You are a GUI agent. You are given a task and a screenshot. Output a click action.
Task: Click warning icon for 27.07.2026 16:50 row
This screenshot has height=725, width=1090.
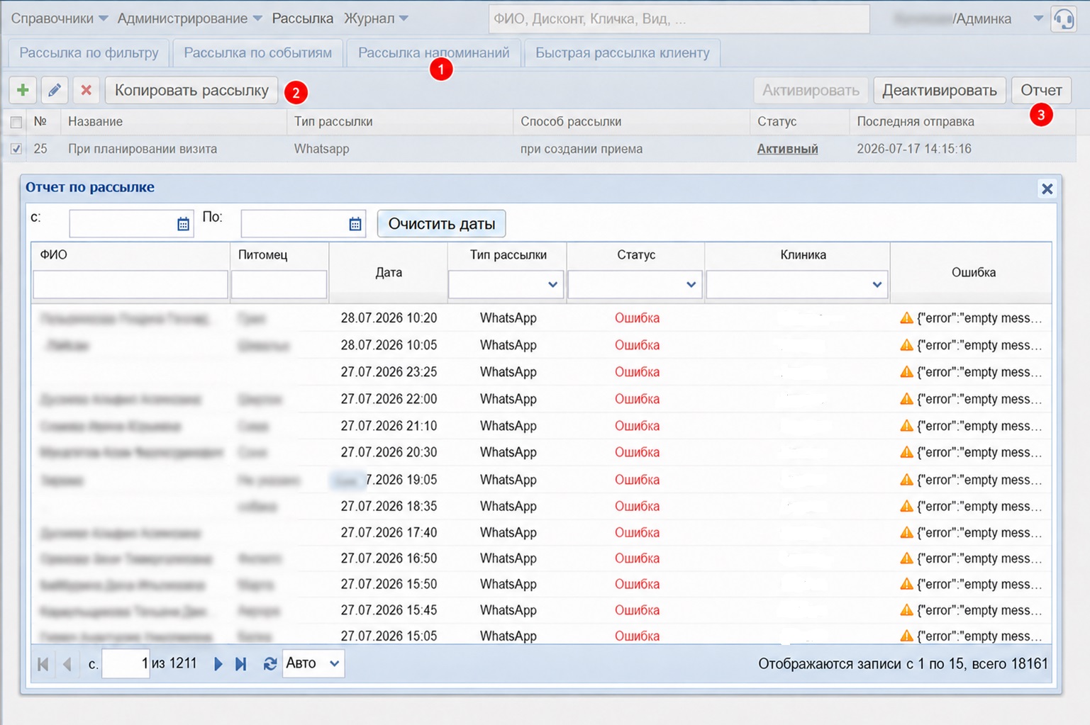click(906, 558)
